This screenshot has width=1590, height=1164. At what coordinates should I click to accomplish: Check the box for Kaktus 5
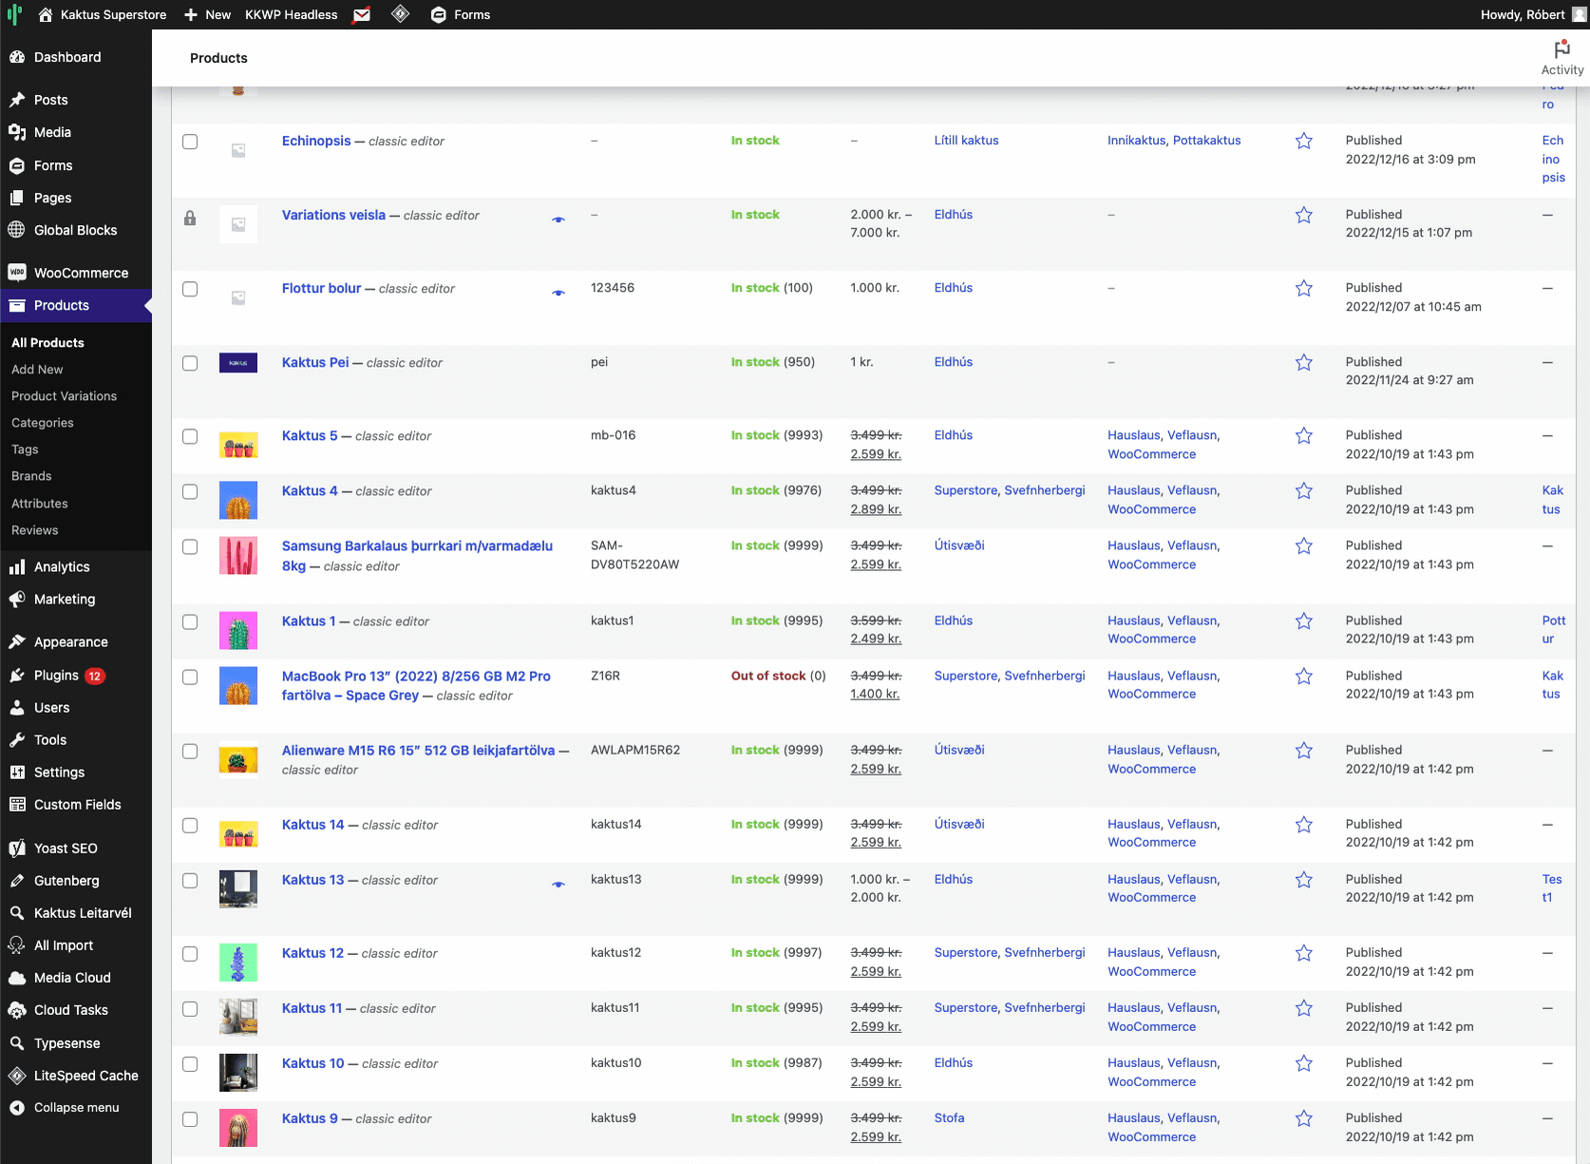click(x=190, y=437)
